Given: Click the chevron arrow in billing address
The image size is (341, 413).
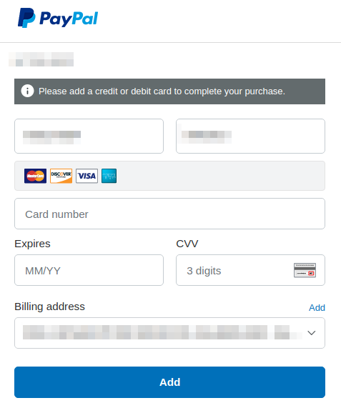Looking at the screenshot, I should pyautogui.click(x=312, y=333).
